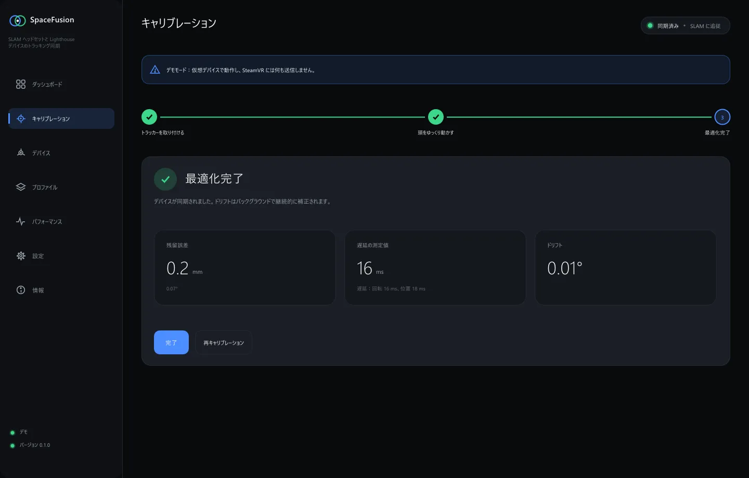749x478 pixels.
Task: Click the SLAM に追従 status text
Action: coord(705,26)
